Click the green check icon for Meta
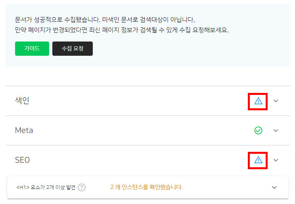 point(258,130)
